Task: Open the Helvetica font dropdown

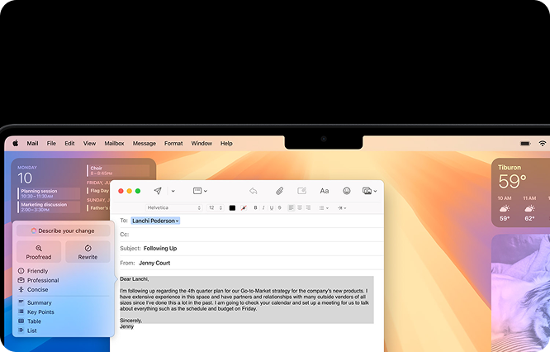Action: (172, 208)
